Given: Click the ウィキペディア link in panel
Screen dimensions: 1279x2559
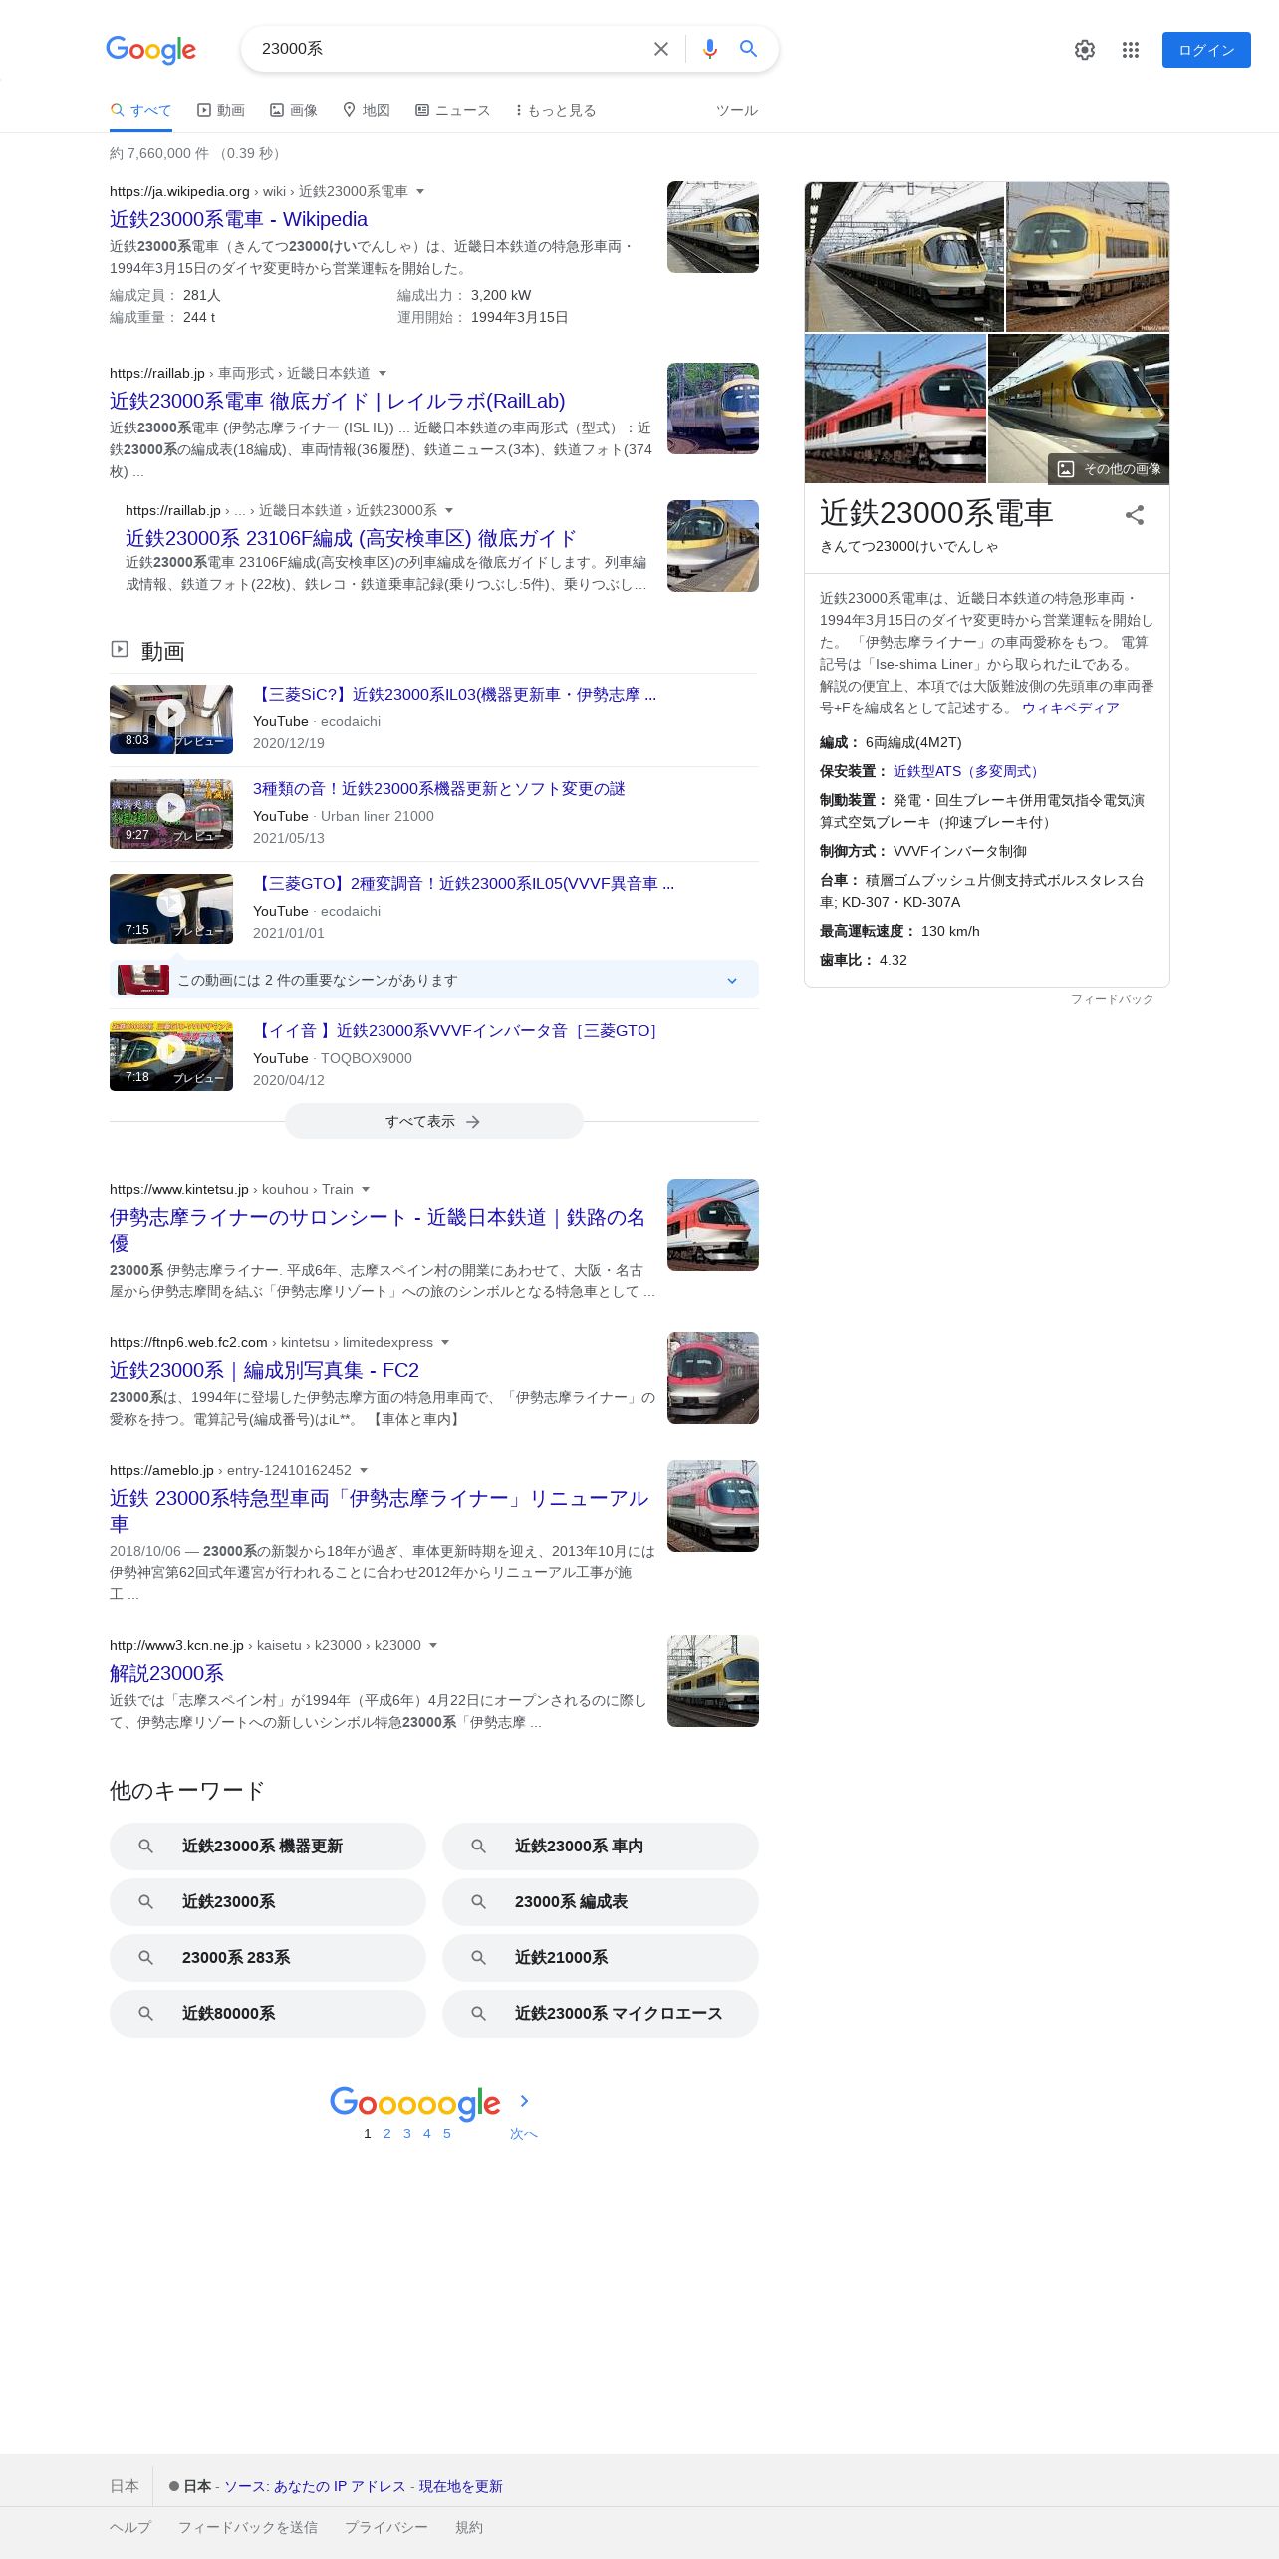Looking at the screenshot, I should tap(1070, 708).
